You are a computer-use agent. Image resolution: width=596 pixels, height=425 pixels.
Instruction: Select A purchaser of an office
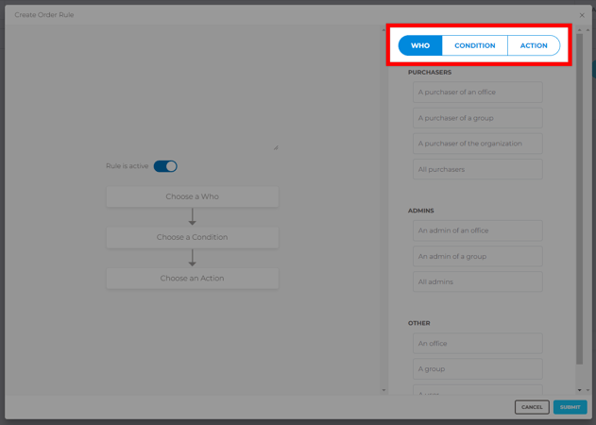[477, 93]
